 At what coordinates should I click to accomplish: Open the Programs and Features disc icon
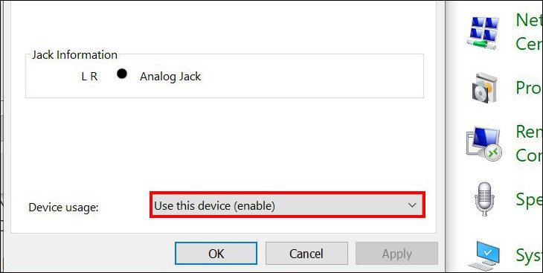click(x=485, y=88)
